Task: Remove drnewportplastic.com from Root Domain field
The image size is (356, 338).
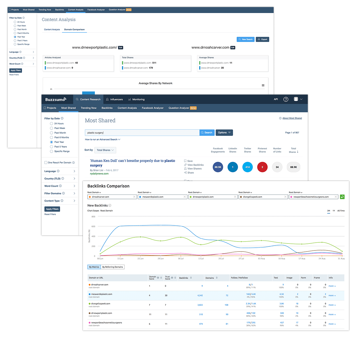Action: [235, 197]
